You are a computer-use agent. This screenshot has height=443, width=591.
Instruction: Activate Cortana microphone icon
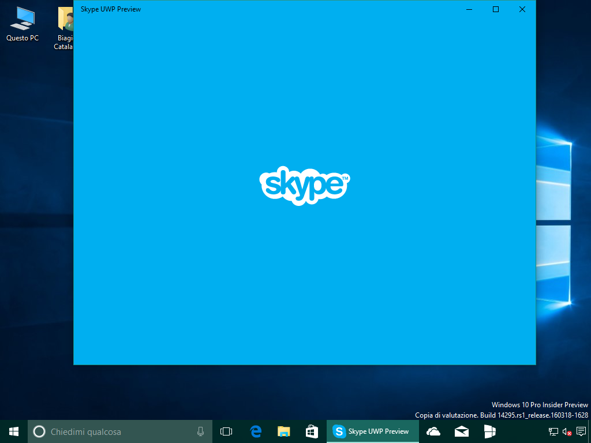[x=200, y=431]
